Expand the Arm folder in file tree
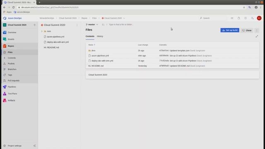 [42, 31]
